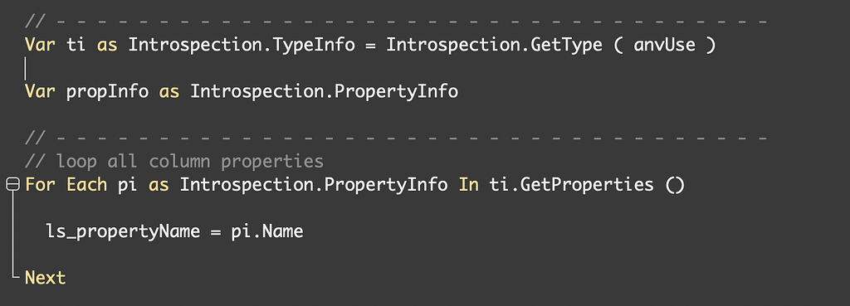Click the first 'Var' keyword before ti
The height and width of the screenshot is (306, 850).
(40, 45)
